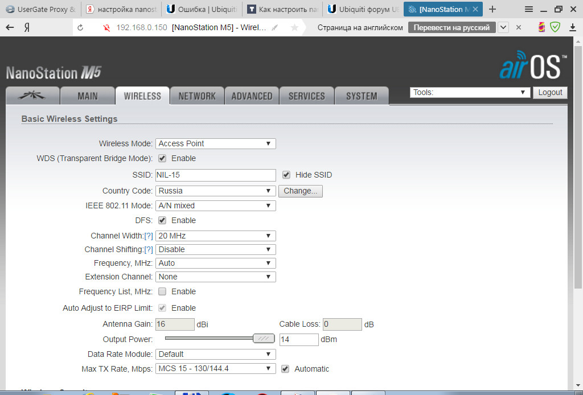Toggle WDS Transparent Bridge Mode checkbox

[162, 158]
